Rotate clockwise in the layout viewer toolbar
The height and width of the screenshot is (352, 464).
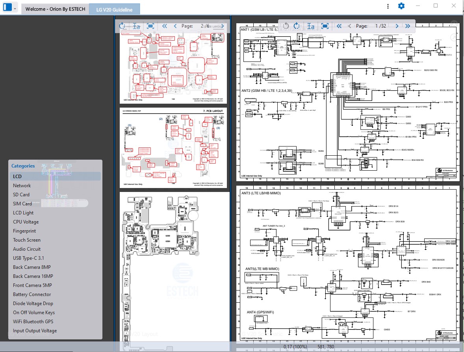(122, 26)
